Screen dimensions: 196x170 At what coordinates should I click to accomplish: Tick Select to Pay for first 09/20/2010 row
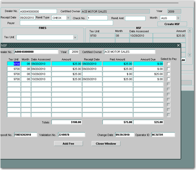[168, 64]
